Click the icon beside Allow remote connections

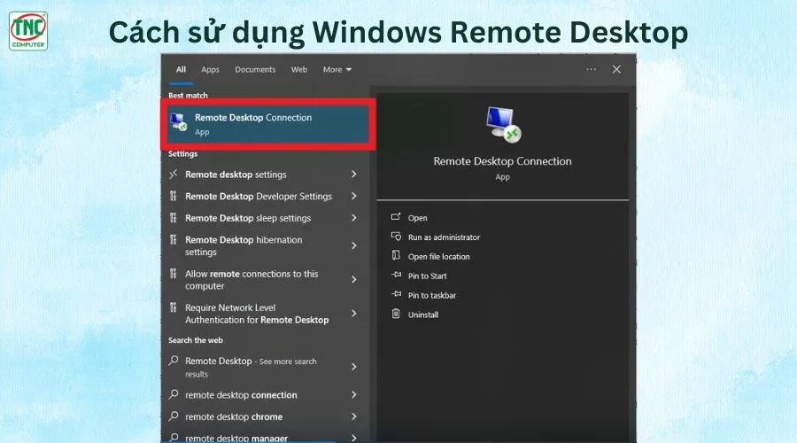click(x=174, y=274)
